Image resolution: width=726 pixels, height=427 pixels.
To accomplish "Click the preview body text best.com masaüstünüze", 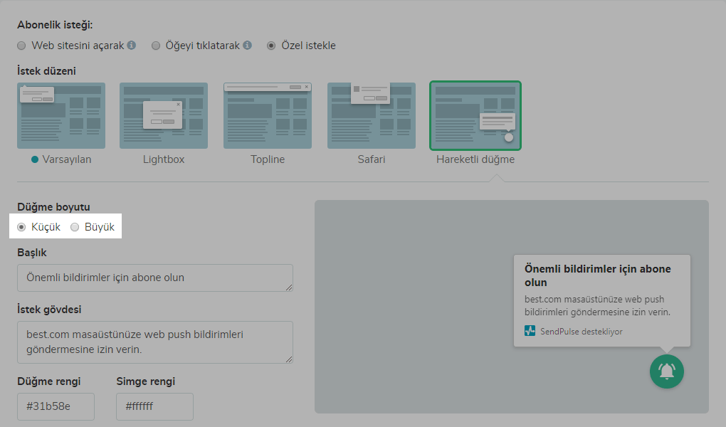I will (597, 306).
